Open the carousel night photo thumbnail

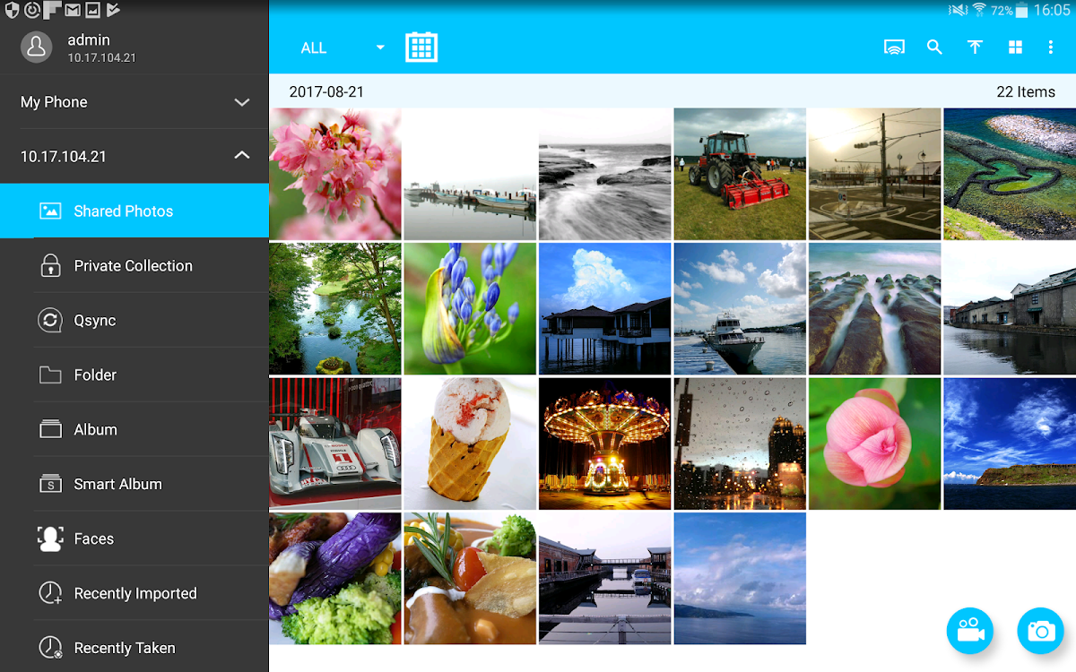[x=604, y=444]
